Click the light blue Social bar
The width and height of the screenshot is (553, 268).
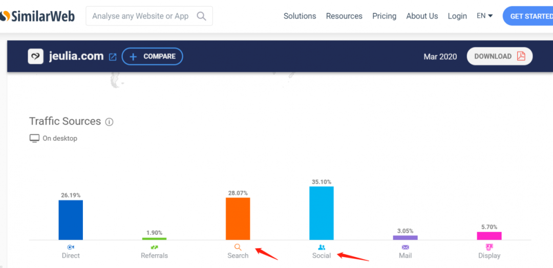tap(322, 213)
